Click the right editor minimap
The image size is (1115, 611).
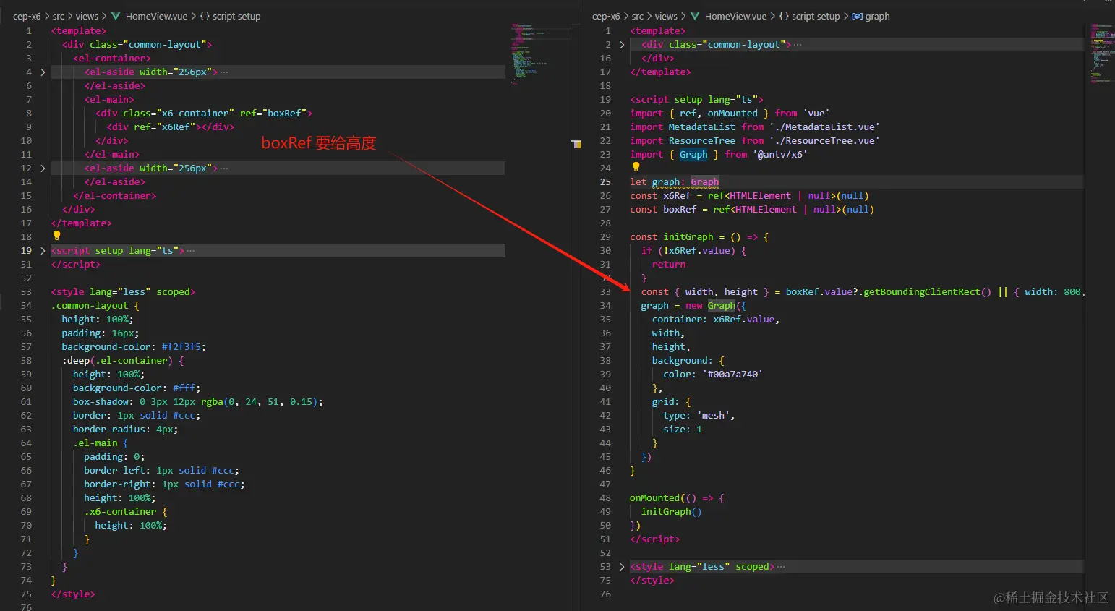point(1102,53)
